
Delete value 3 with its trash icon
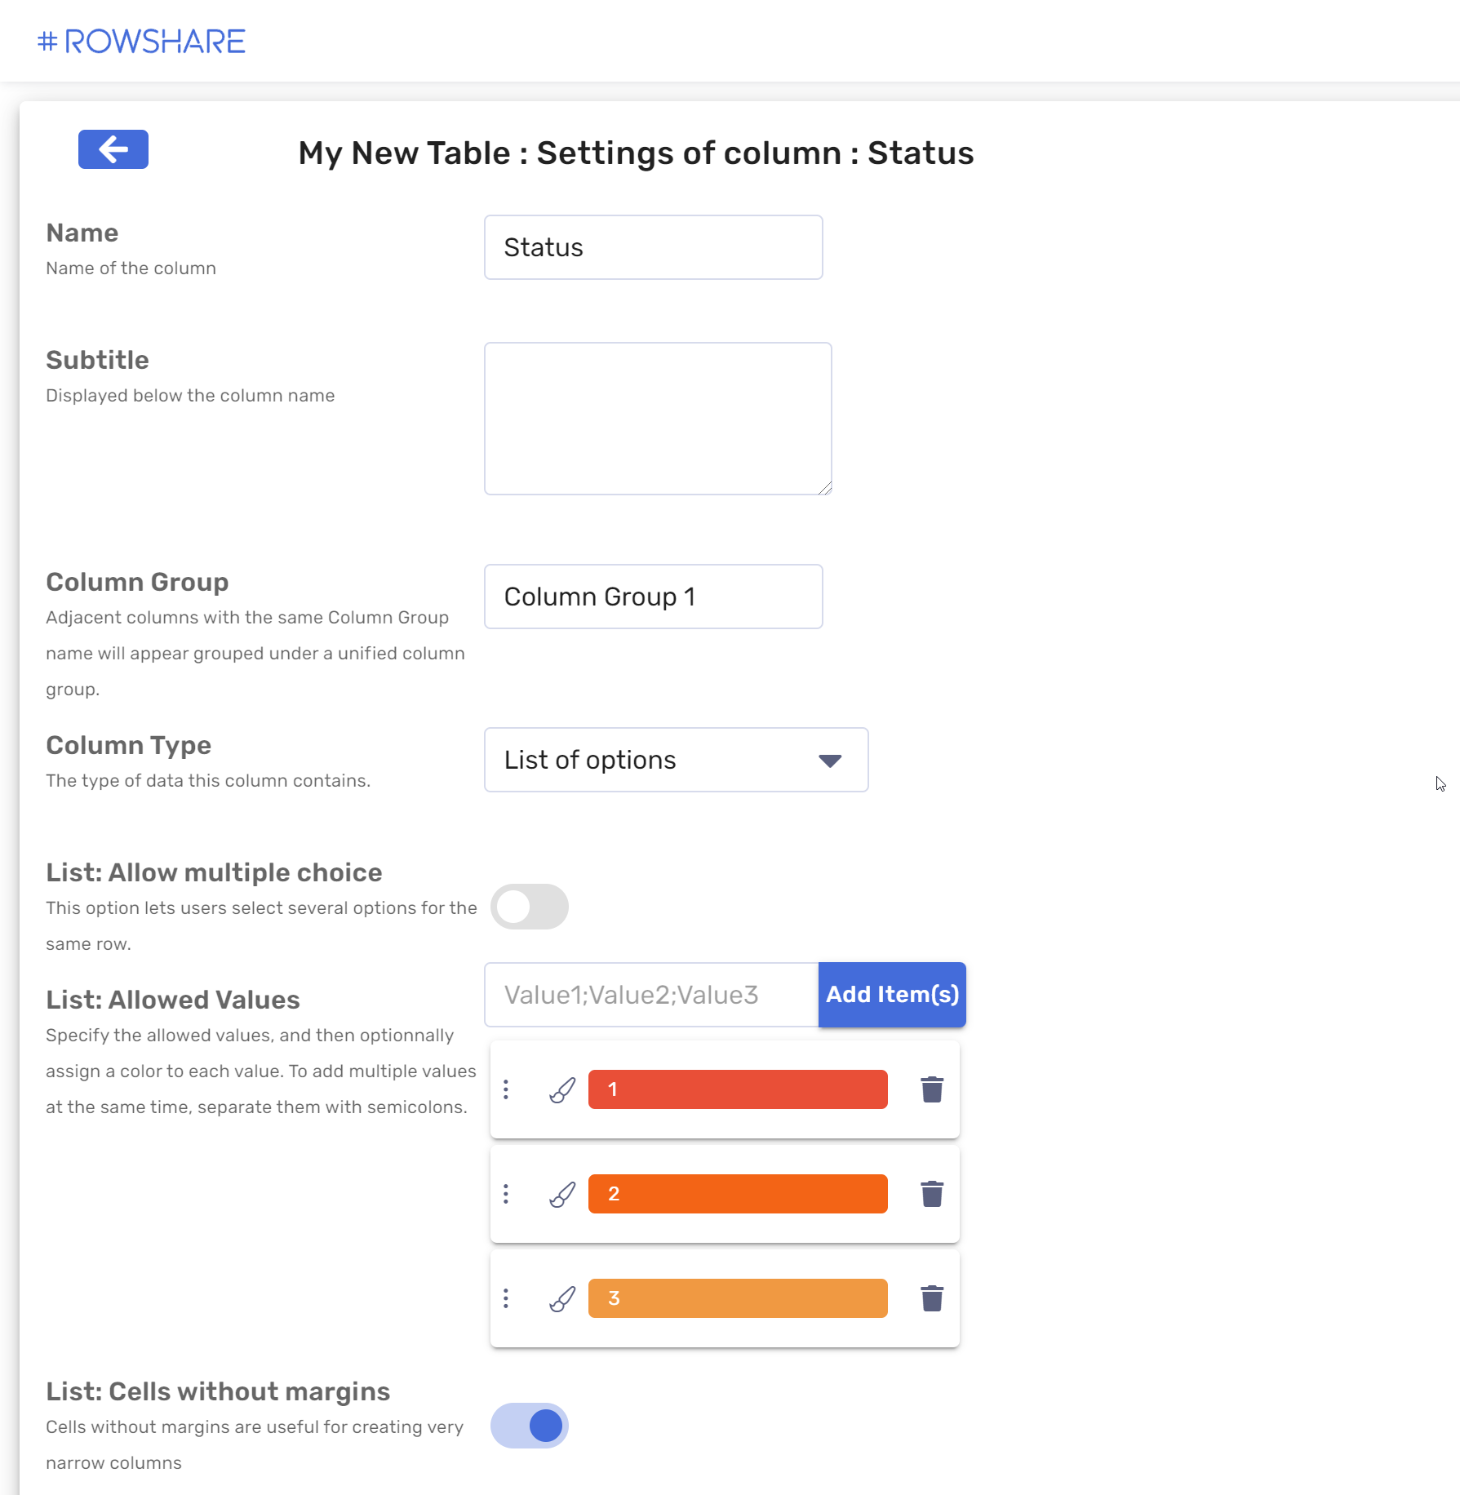click(x=932, y=1298)
